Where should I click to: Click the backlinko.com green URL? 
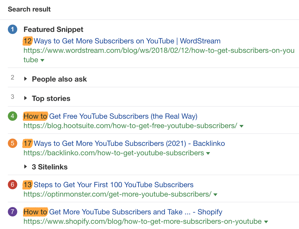pos(114,153)
